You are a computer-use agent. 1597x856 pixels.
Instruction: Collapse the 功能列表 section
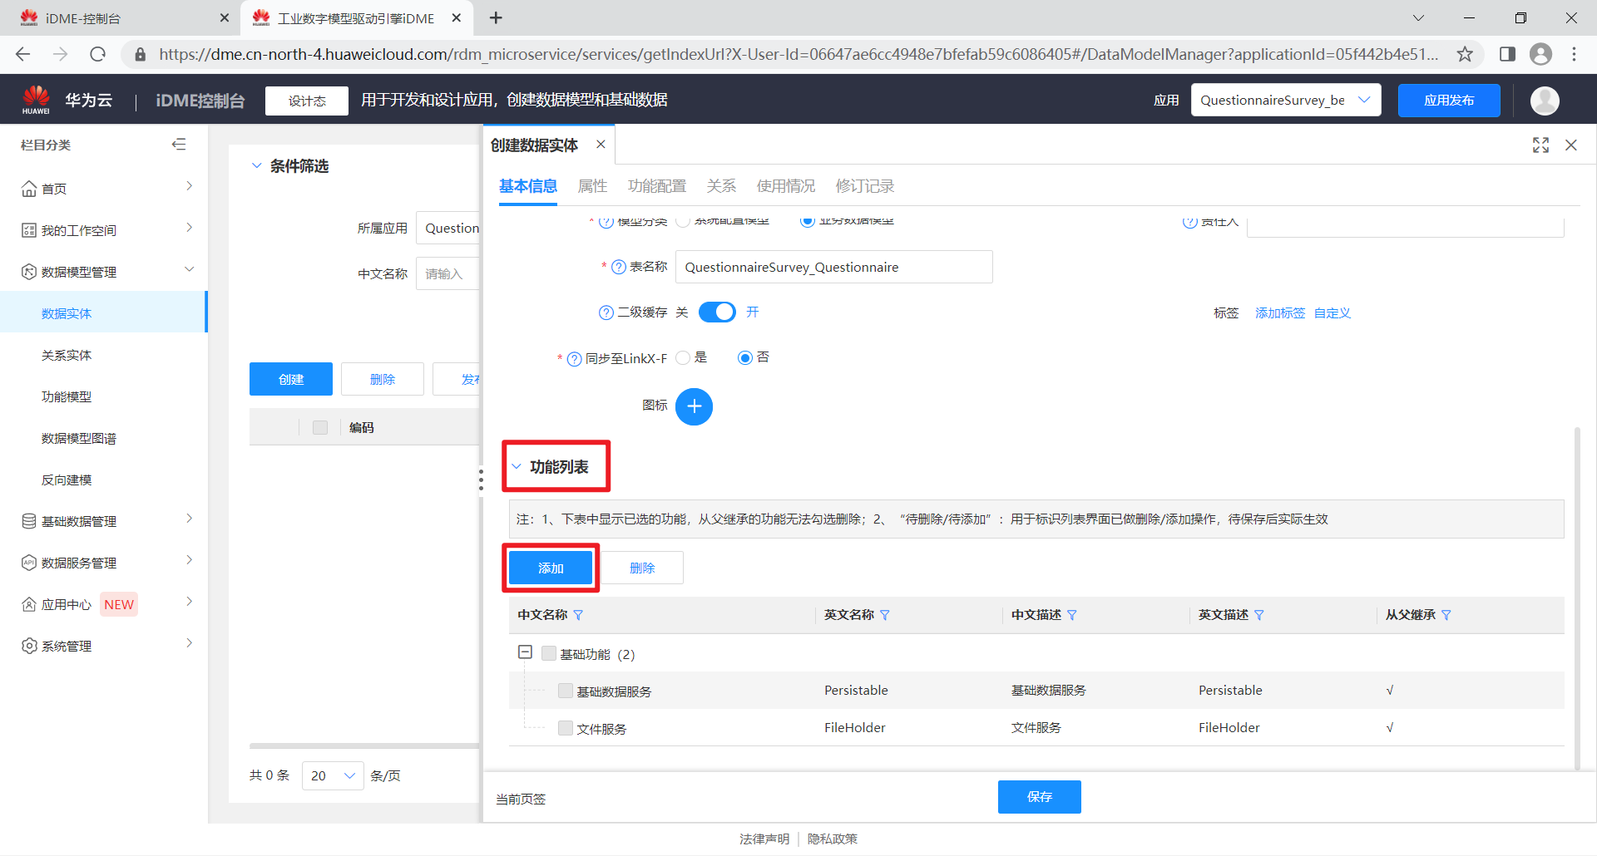click(x=517, y=466)
